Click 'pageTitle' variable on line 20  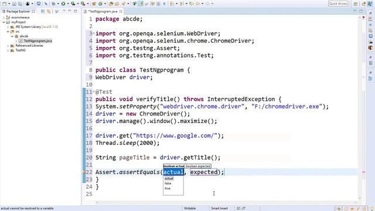[x=134, y=158]
